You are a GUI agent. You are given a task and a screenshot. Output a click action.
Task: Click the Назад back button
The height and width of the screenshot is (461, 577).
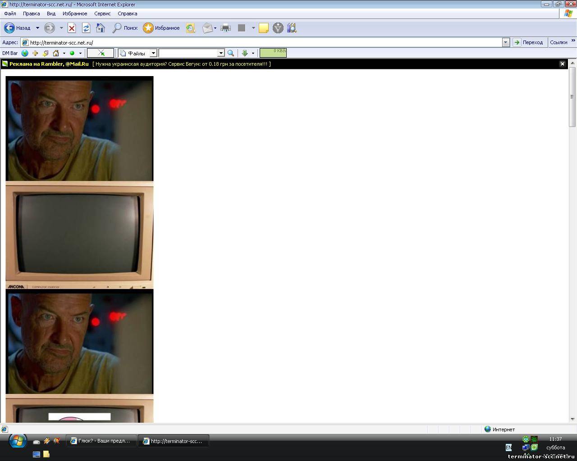[17, 28]
